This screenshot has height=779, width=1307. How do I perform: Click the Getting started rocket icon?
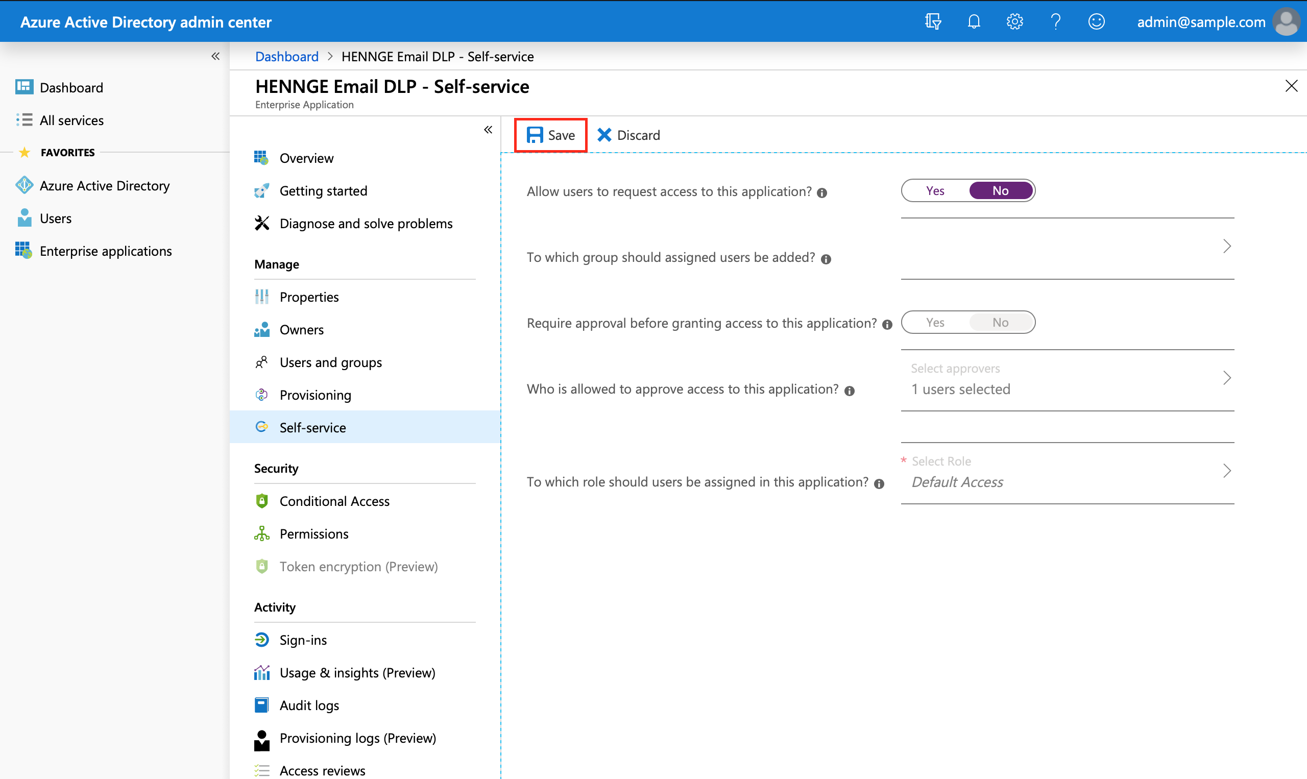tap(261, 190)
